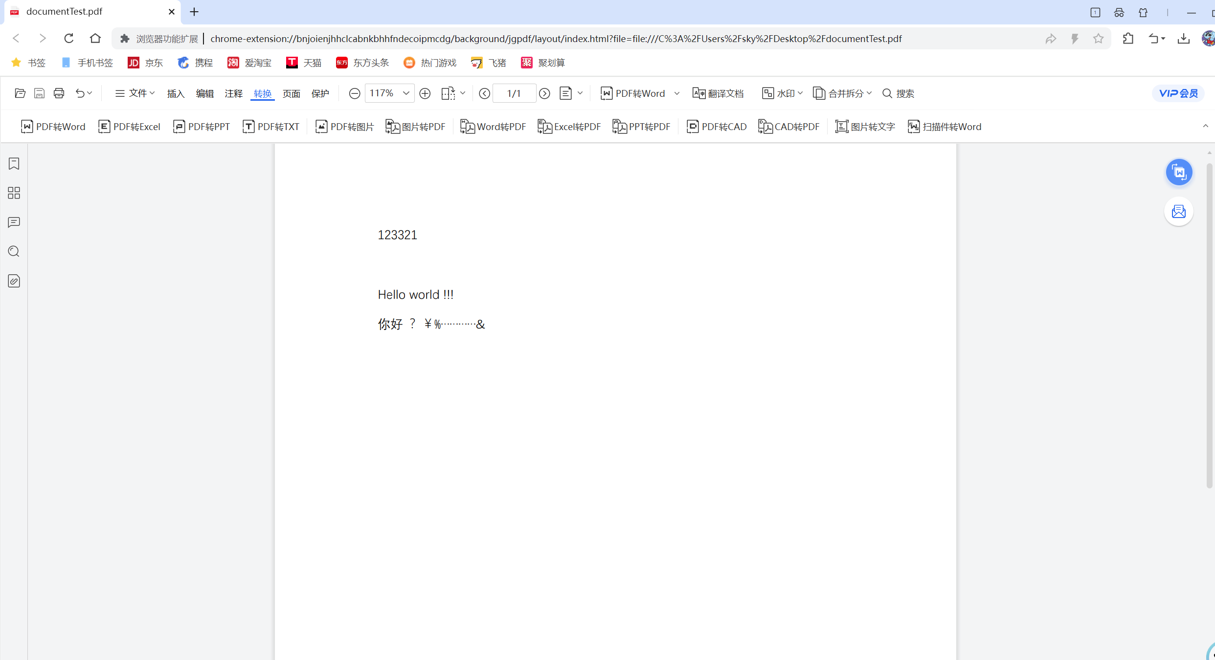This screenshot has height=660, width=1215.
Task: Collapse the convert toolbar ribbon chevron
Action: coord(1206,126)
